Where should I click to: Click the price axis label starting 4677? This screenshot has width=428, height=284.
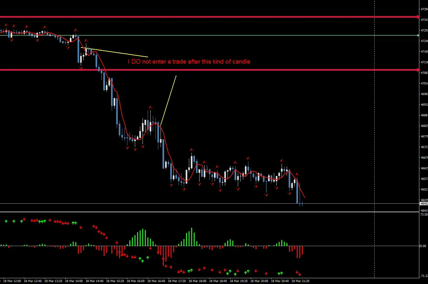pyautogui.click(x=424, y=136)
